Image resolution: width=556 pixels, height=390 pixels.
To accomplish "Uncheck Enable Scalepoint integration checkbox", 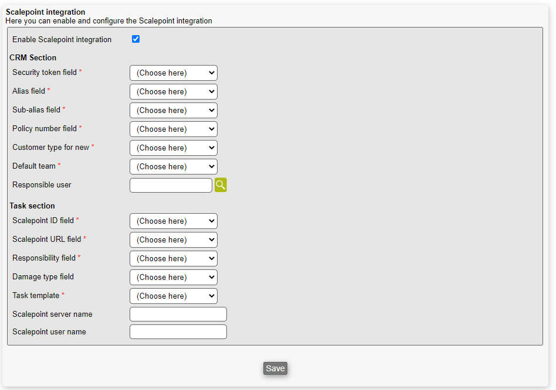I will [136, 39].
